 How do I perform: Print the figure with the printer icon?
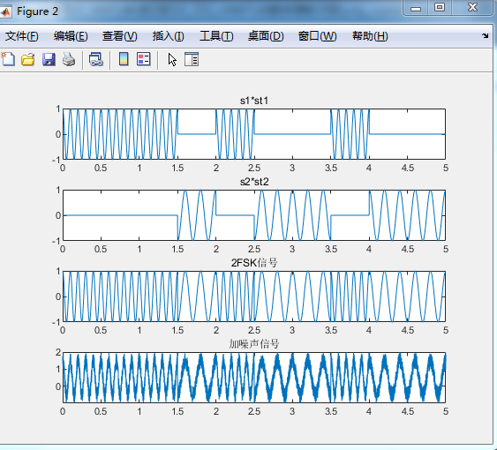click(69, 59)
